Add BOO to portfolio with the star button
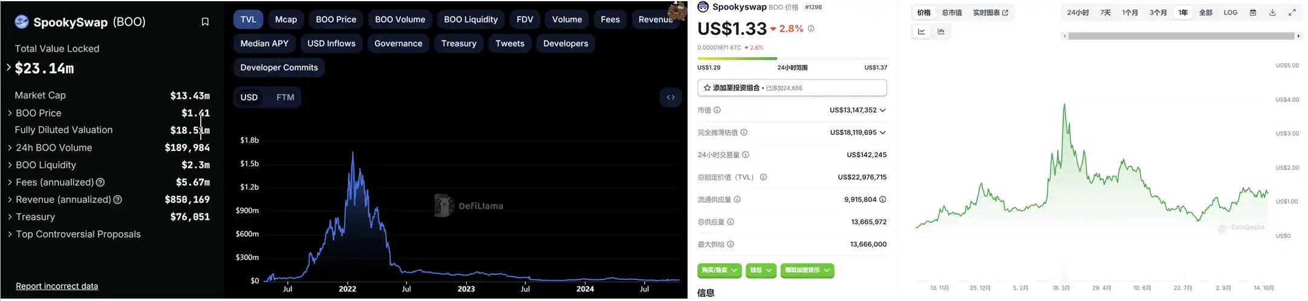1308x301 pixels. click(x=792, y=88)
